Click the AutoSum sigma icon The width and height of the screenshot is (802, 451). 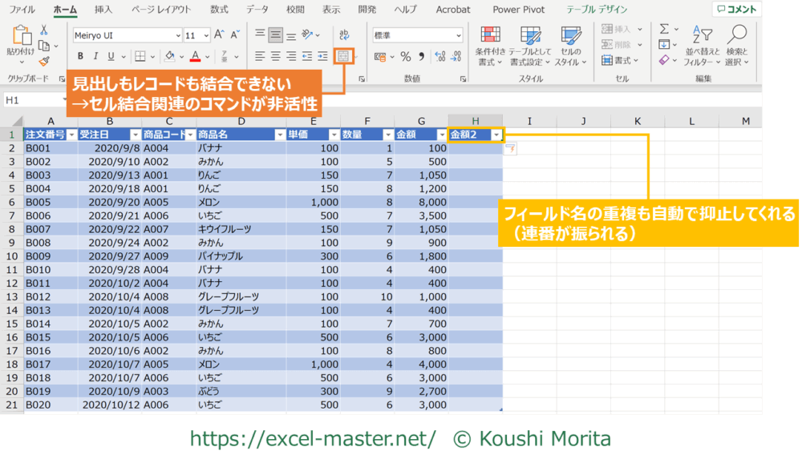[664, 30]
